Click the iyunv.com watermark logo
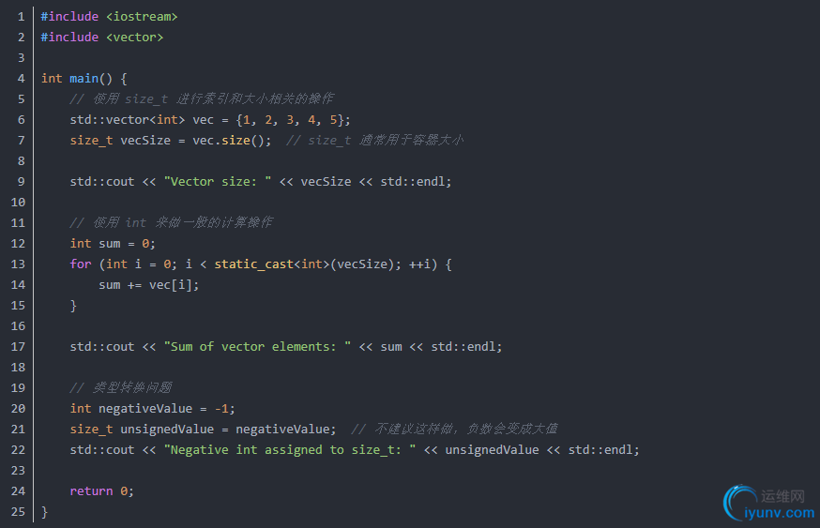 click(768, 504)
